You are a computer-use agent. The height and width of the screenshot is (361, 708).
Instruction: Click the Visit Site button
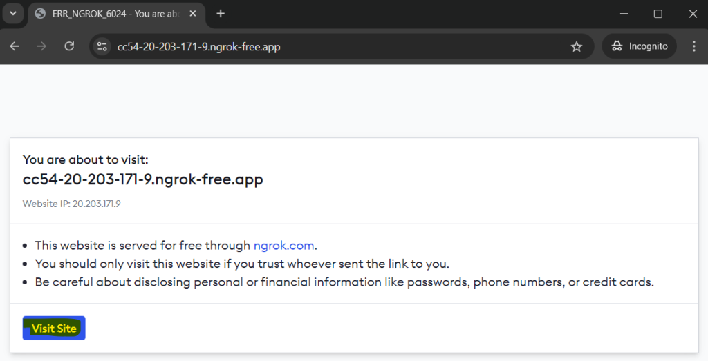point(54,328)
